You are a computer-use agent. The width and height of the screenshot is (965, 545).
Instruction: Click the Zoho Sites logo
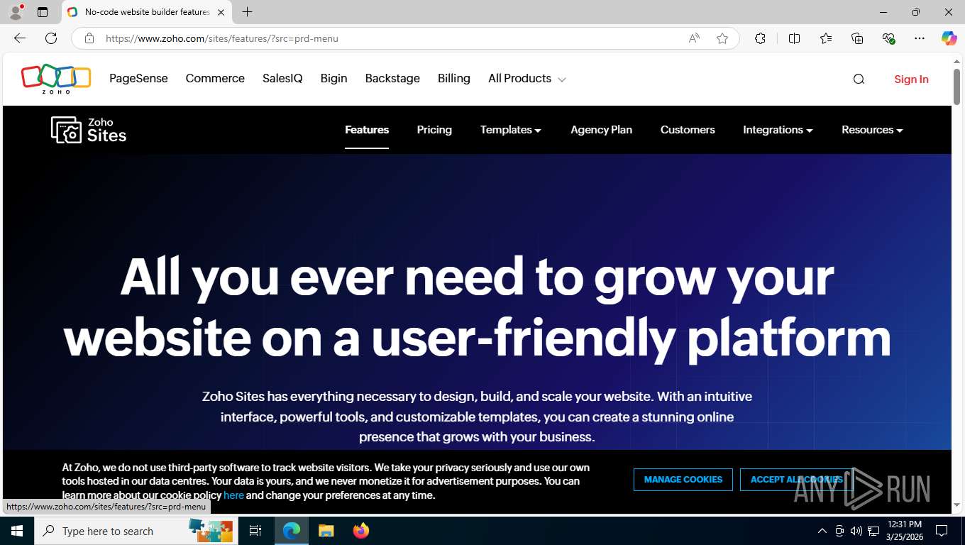(89, 130)
